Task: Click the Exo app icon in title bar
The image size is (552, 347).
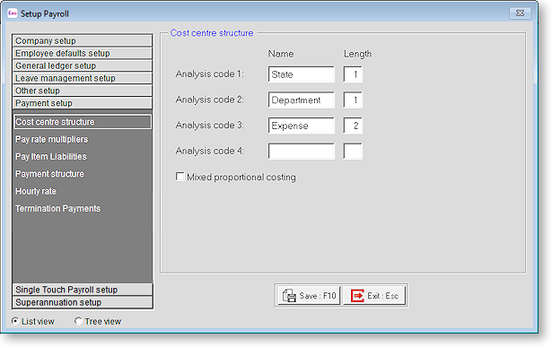Action: 13,13
